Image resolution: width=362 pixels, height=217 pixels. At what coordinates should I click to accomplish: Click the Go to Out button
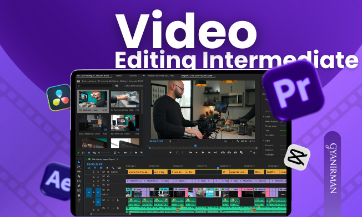pos(215,152)
